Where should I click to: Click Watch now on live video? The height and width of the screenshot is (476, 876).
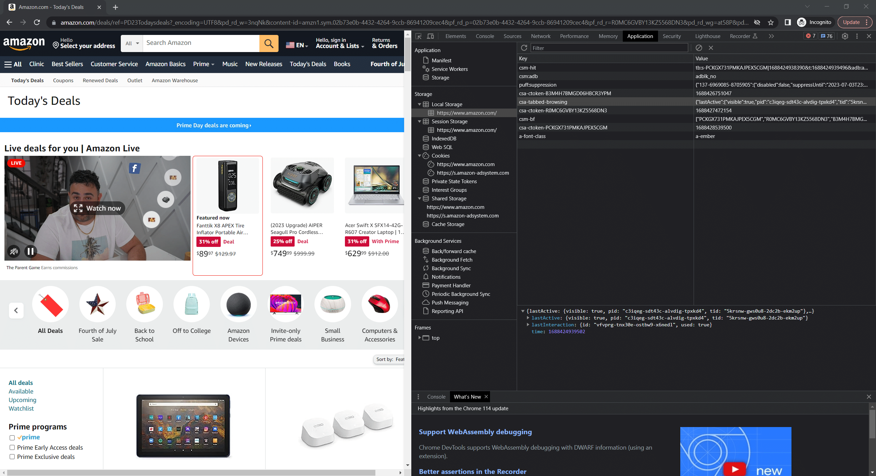pyautogui.click(x=98, y=208)
